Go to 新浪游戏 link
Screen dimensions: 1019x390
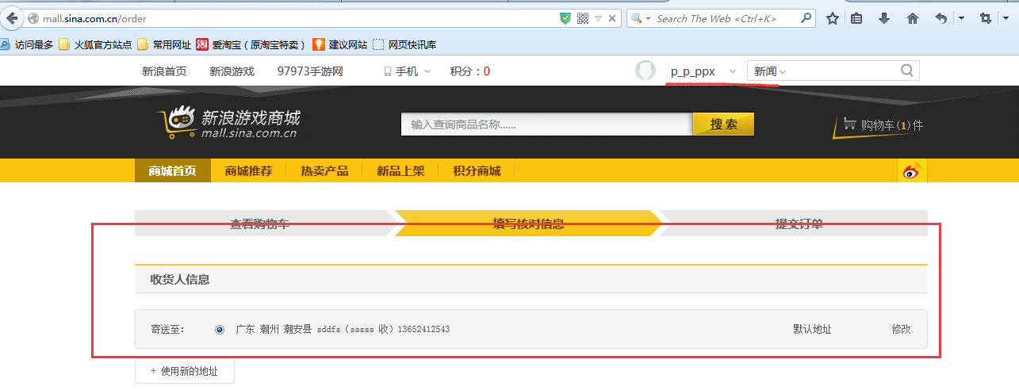tap(232, 71)
